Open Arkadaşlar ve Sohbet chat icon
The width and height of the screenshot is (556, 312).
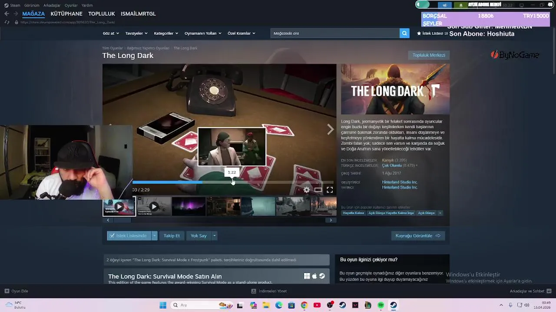pyautogui.click(x=549, y=291)
